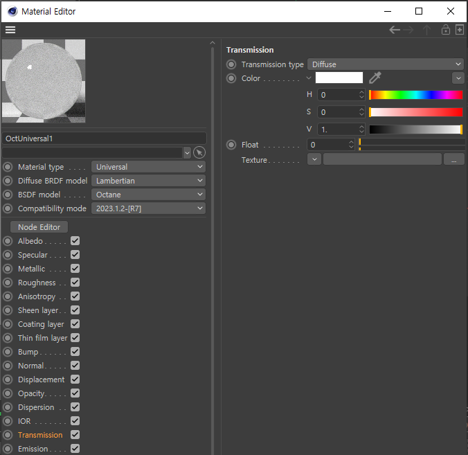
Task: Collapse the Color HSV expander
Action: pos(309,78)
